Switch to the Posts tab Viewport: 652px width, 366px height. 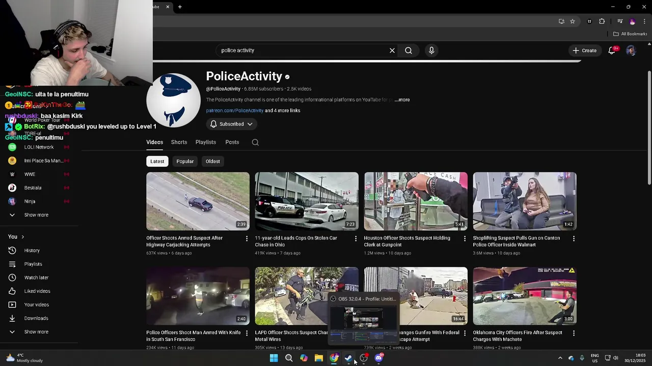[232, 142]
